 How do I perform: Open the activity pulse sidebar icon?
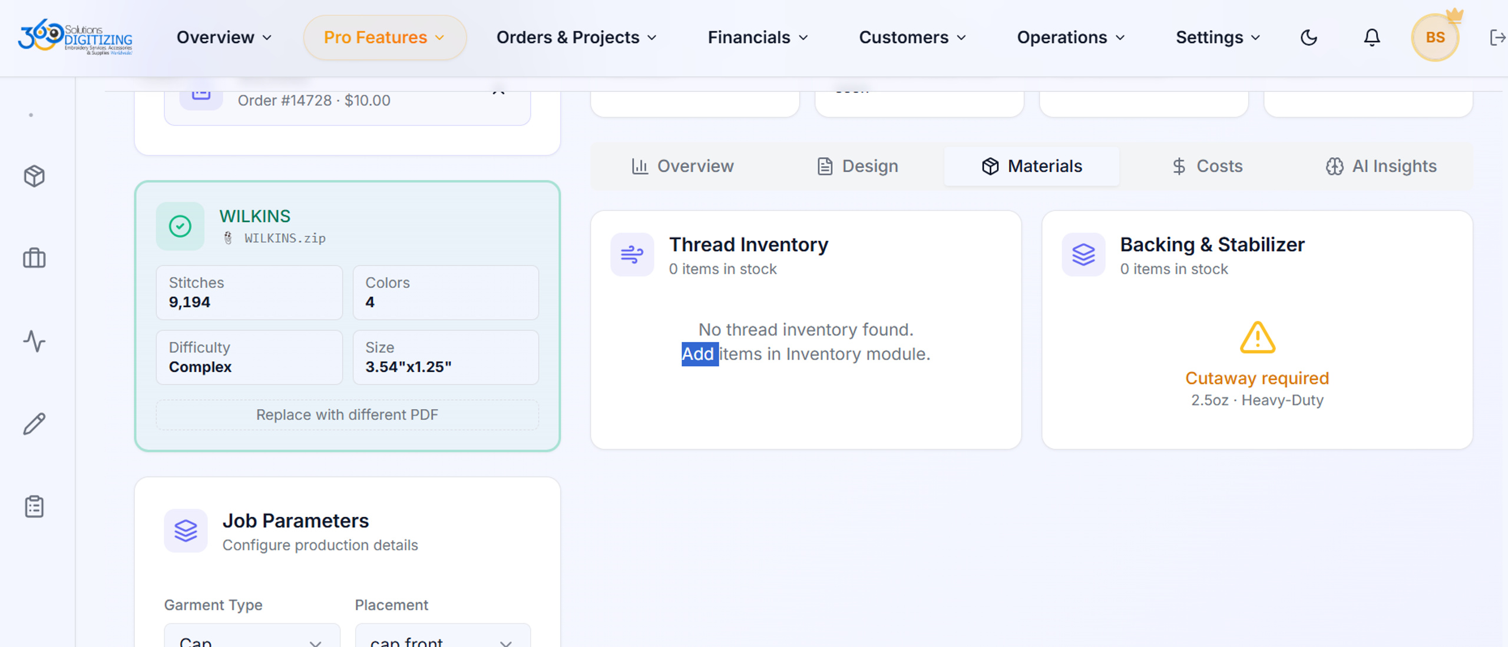[x=34, y=341]
